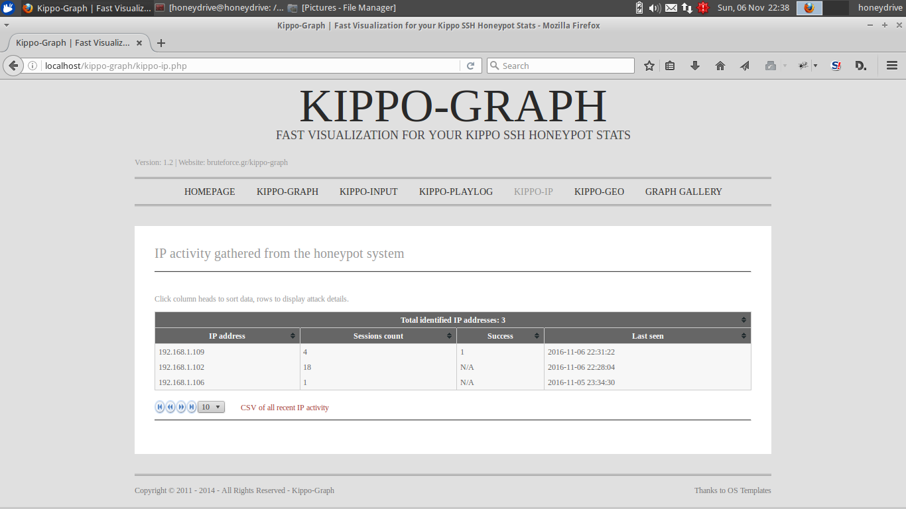Open Firefox downloads with the arrow icon
Screen dimensions: 906x509
(694, 66)
